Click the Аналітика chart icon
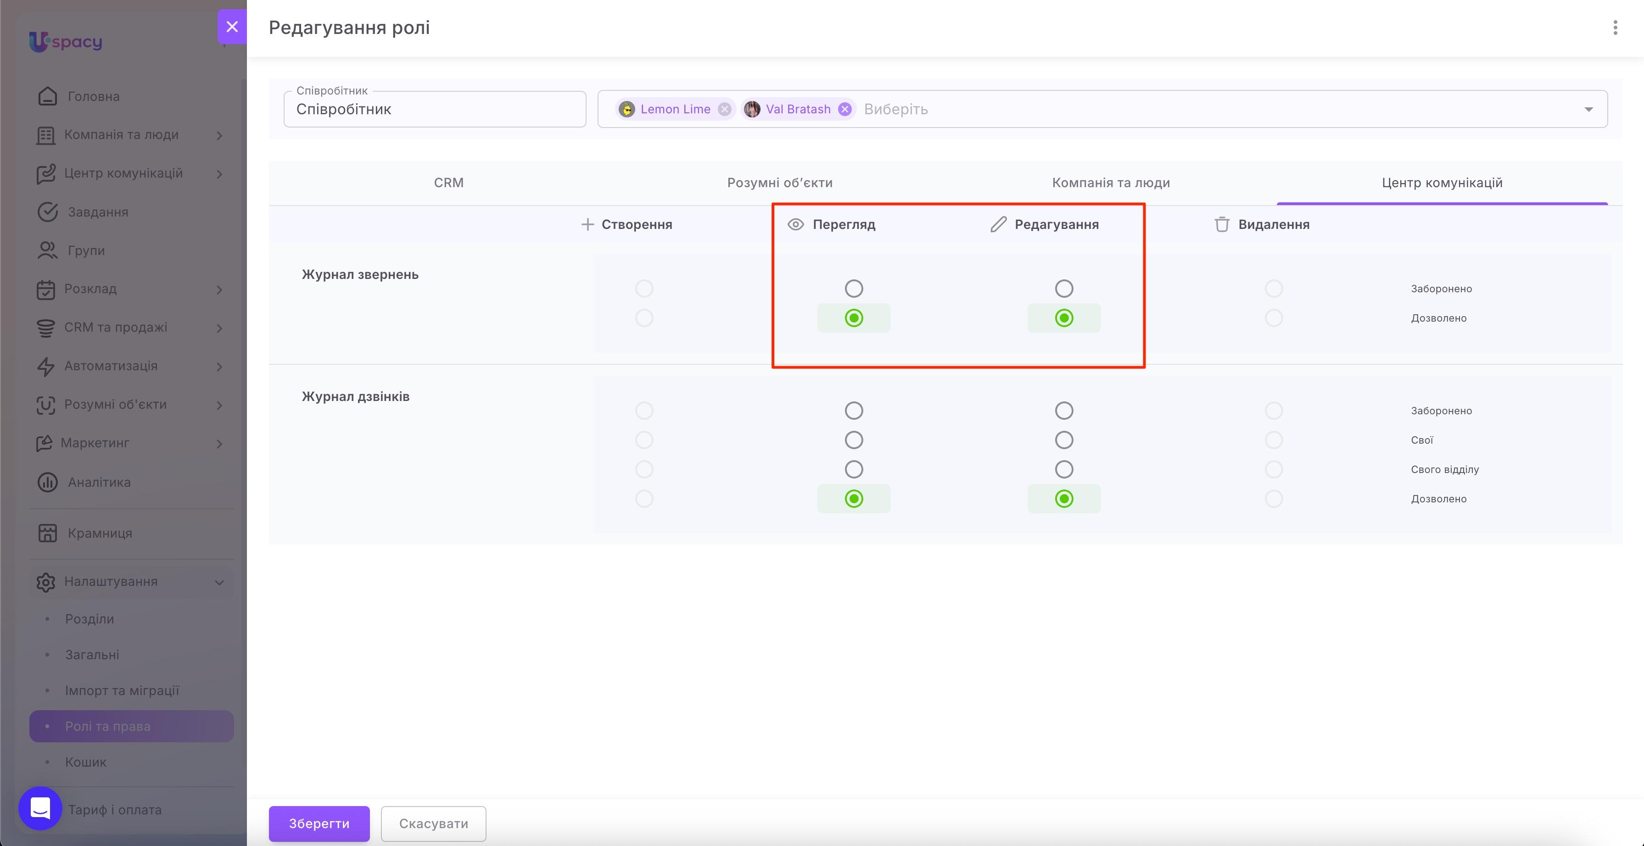The image size is (1644, 846). [47, 482]
